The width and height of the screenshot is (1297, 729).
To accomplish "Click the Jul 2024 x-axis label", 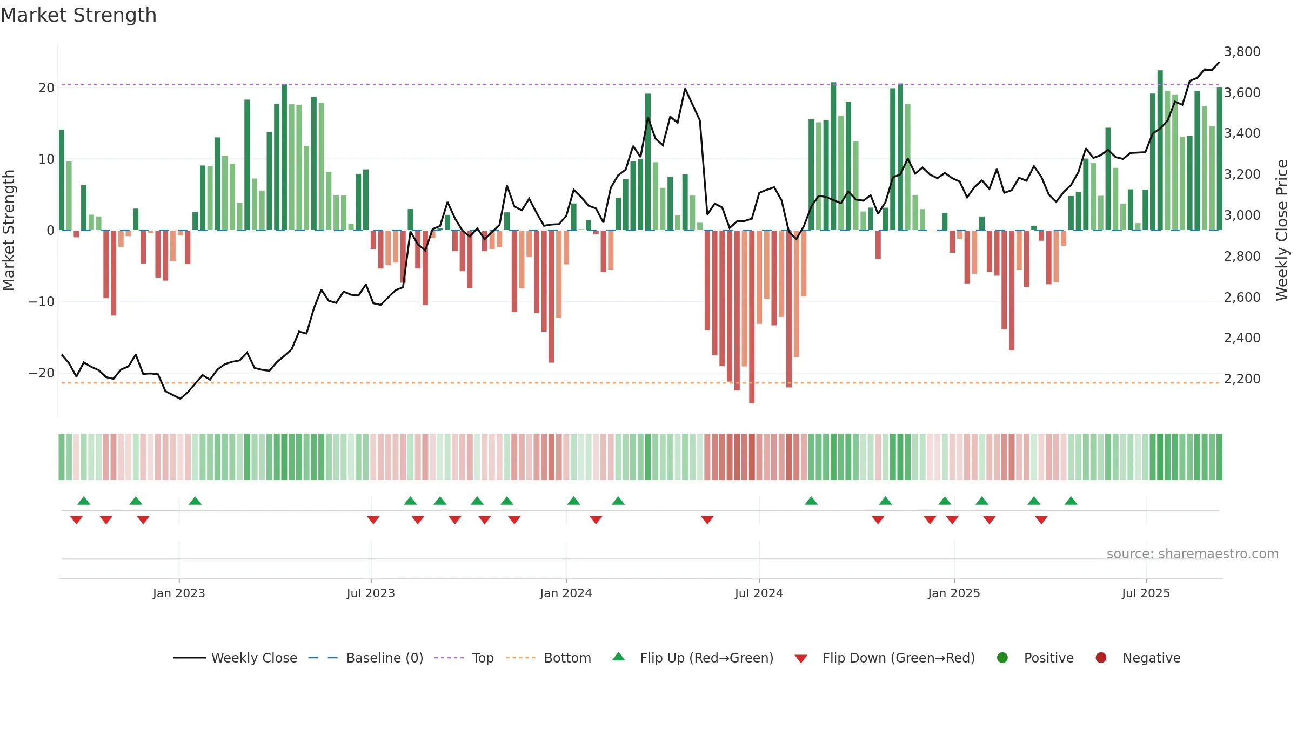I will [x=759, y=593].
